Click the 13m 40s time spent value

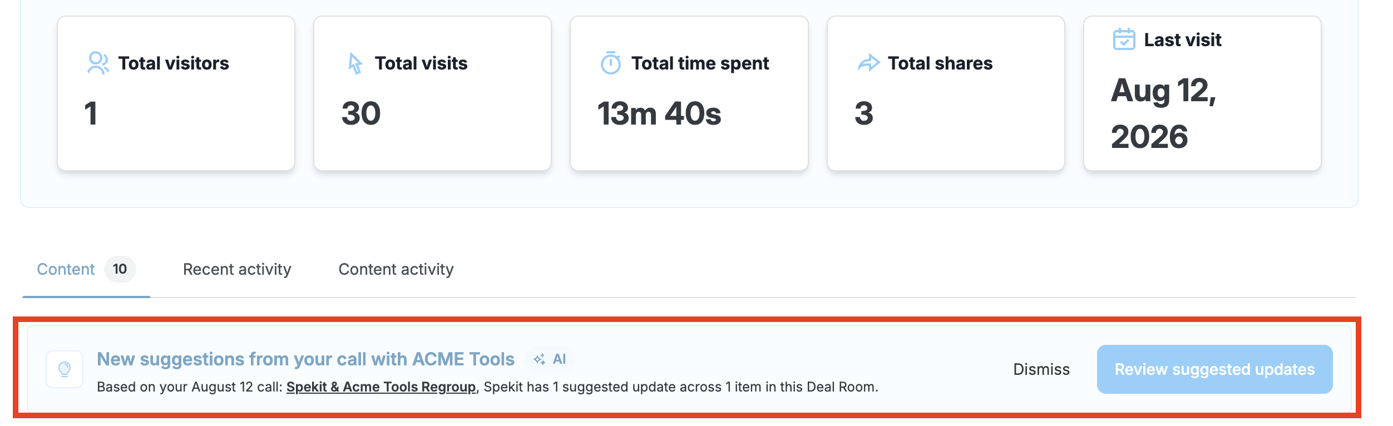pos(659,113)
